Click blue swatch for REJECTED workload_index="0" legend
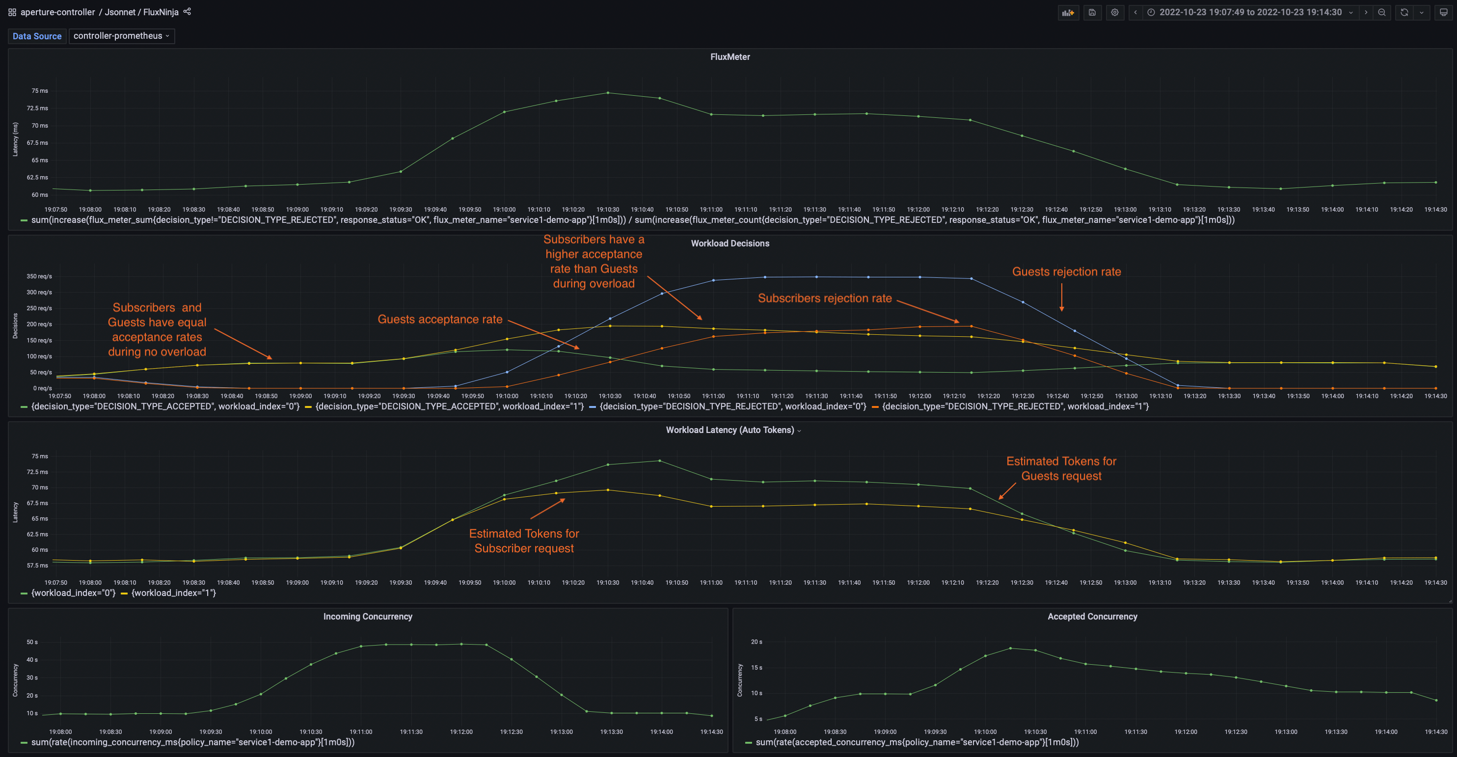 592,407
